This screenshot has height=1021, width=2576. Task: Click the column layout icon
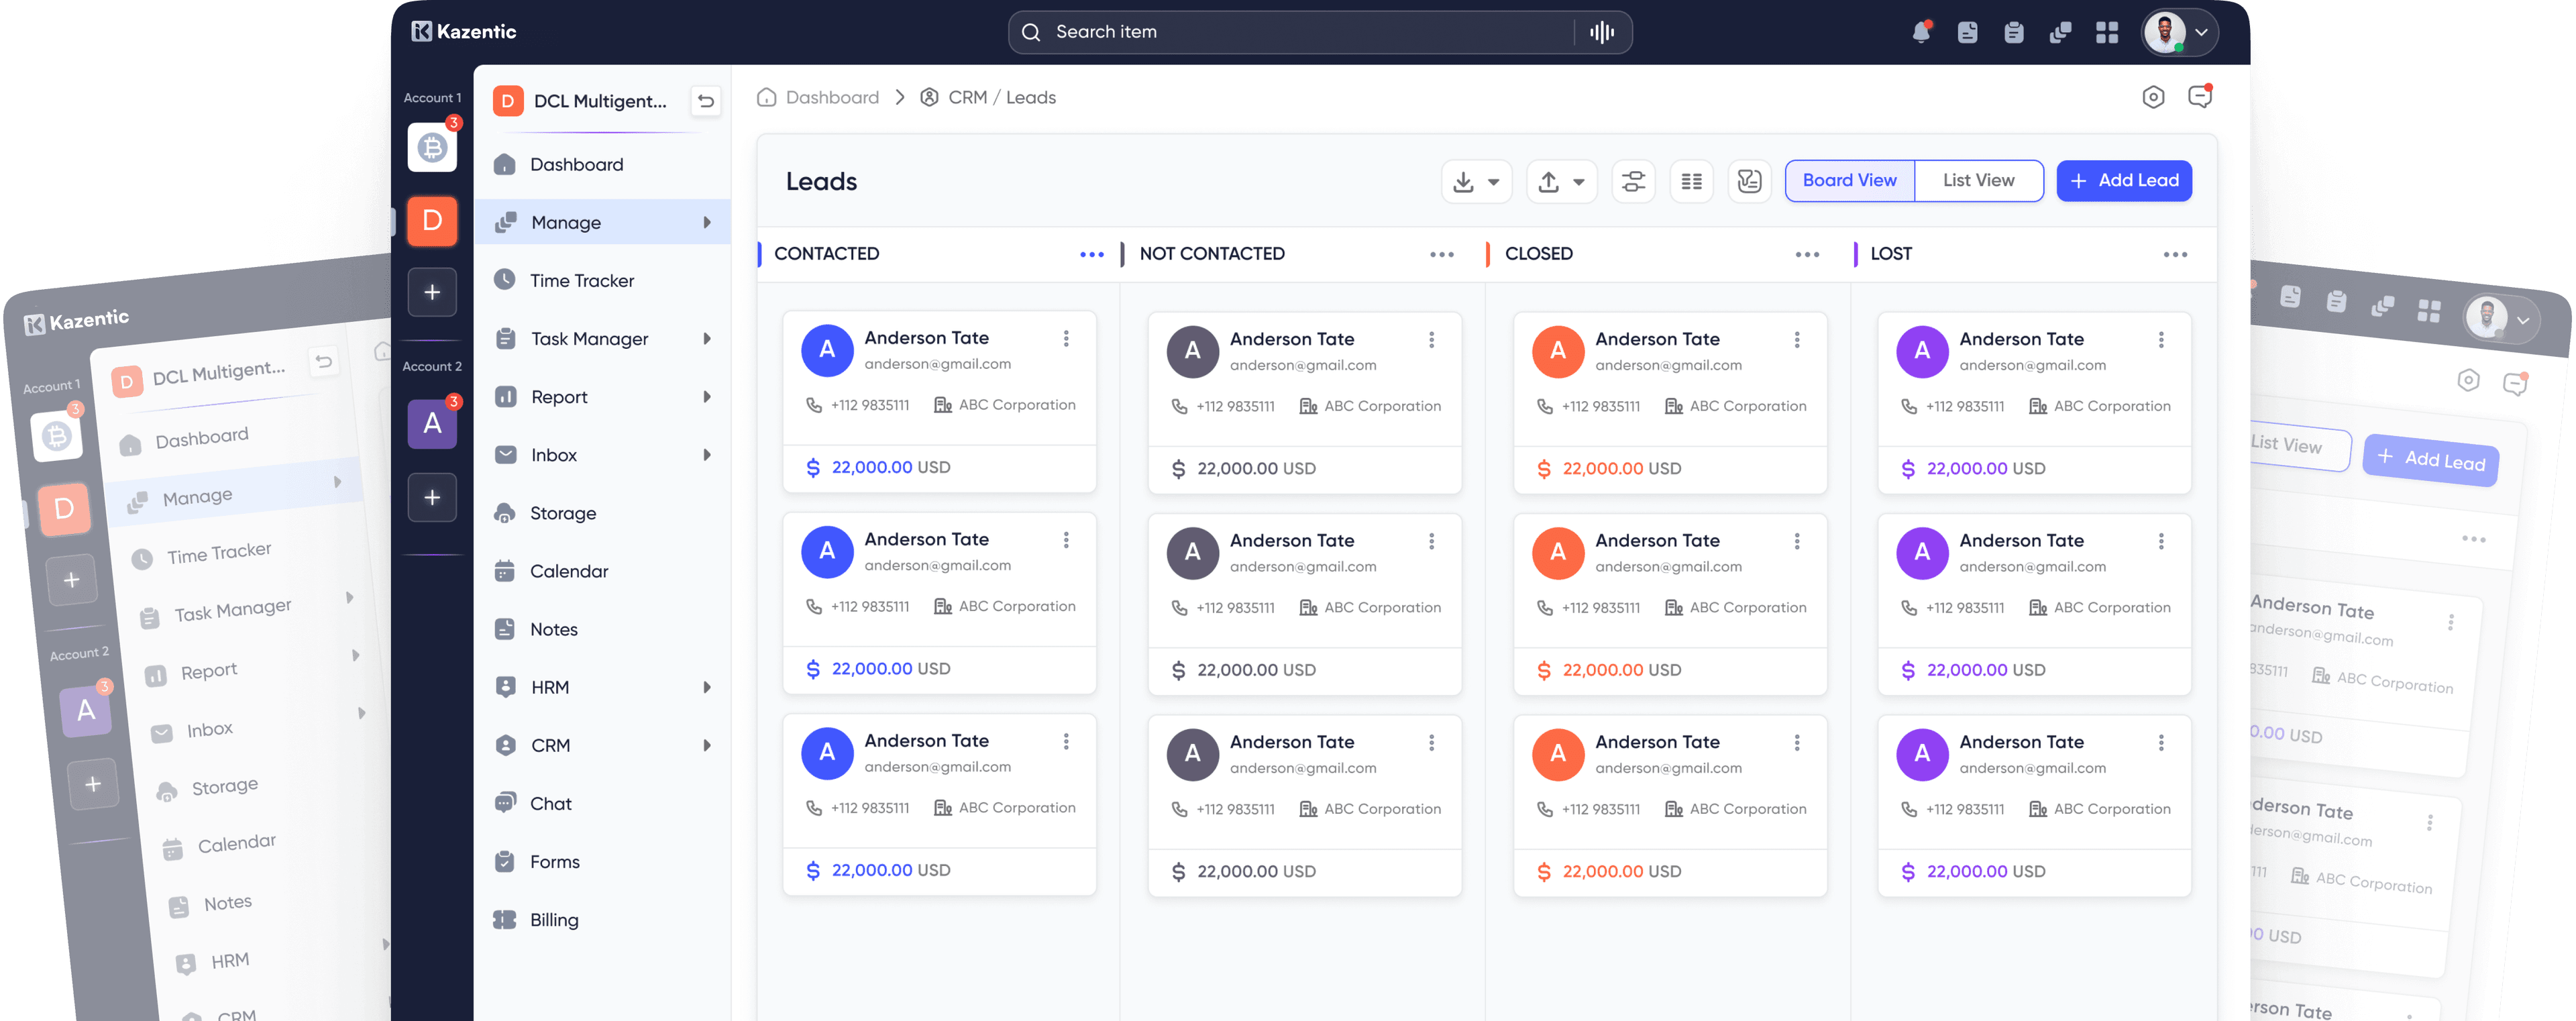[x=1691, y=181]
